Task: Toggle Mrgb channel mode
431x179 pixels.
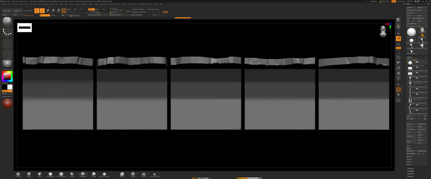Action: click(x=69, y=9)
